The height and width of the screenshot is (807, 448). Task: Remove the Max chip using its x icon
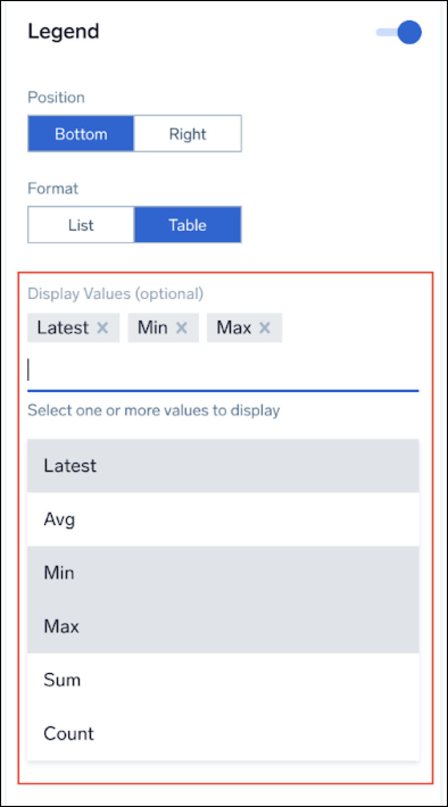pos(264,328)
